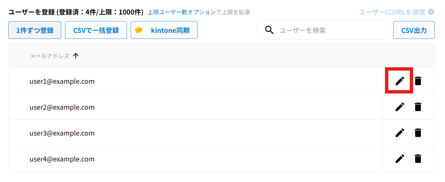445x182 pixels.
Task: Click the search magnifier icon
Action: [x=269, y=30]
